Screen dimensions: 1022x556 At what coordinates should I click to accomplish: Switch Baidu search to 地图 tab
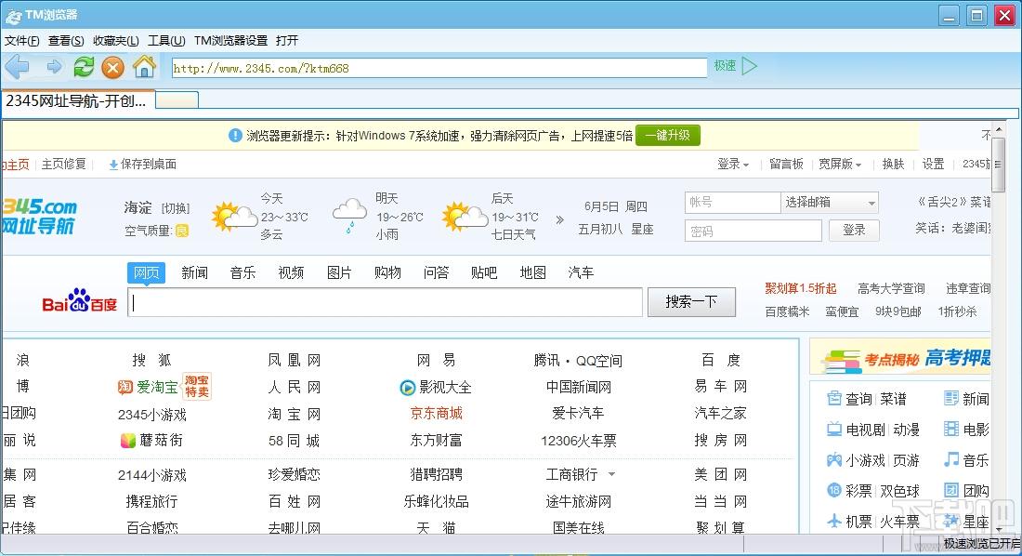tap(532, 272)
